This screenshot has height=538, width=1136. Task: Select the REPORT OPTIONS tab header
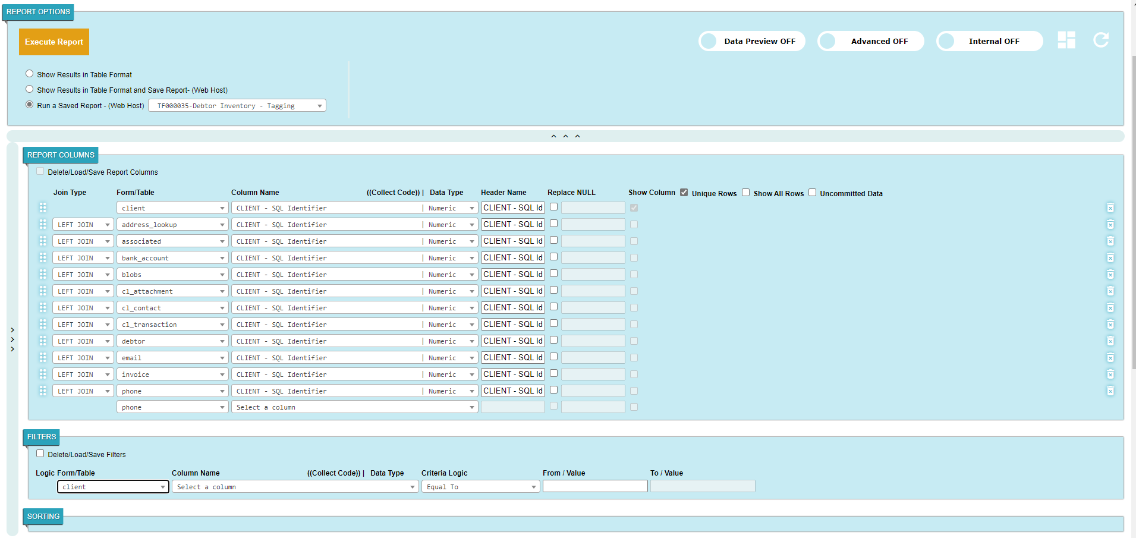click(x=38, y=11)
